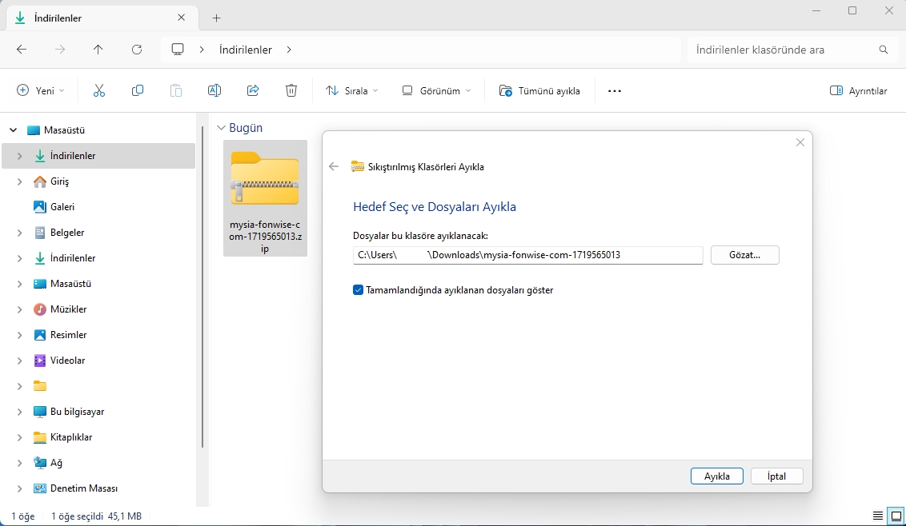
Task: Click the Delete trash icon
Action: pos(291,90)
